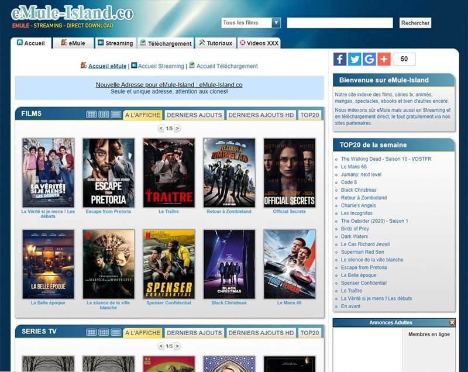Open the red plus share icon
The height and width of the screenshot is (372, 468).
(384, 59)
